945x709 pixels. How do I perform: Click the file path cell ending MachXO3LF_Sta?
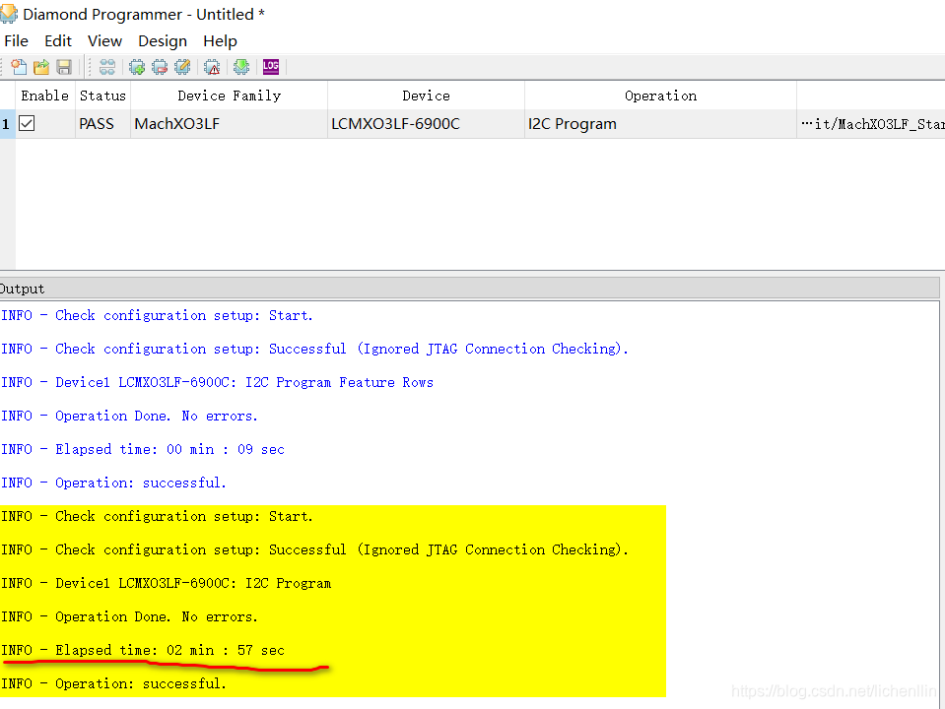tap(871, 124)
